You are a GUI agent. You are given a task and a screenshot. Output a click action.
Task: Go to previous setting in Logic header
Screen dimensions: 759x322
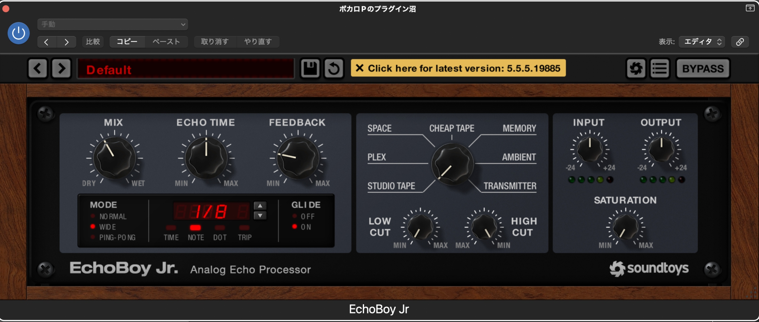point(47,42)
